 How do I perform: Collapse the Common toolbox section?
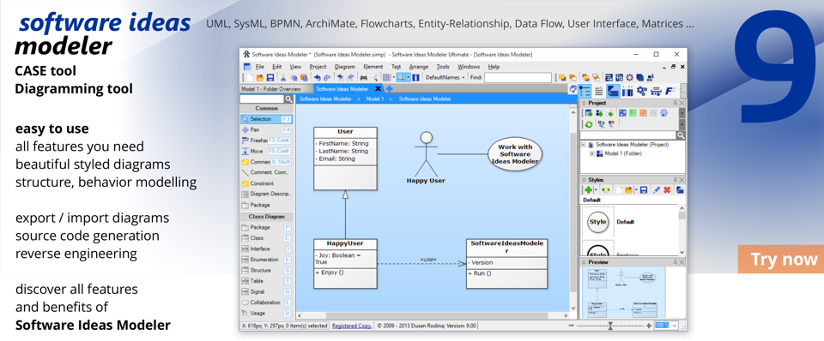267,109
